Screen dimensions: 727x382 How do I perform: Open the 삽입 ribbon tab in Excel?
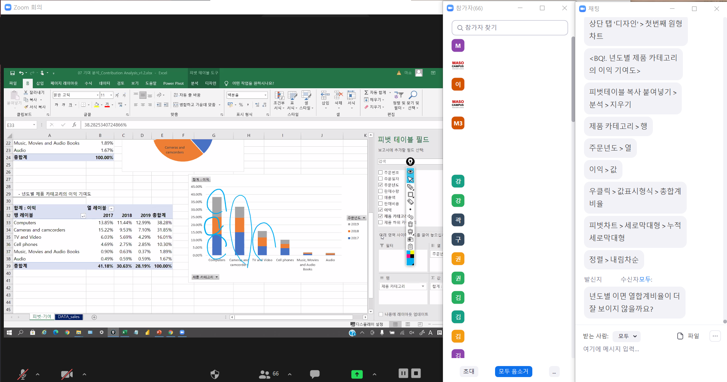coord(40,83)
